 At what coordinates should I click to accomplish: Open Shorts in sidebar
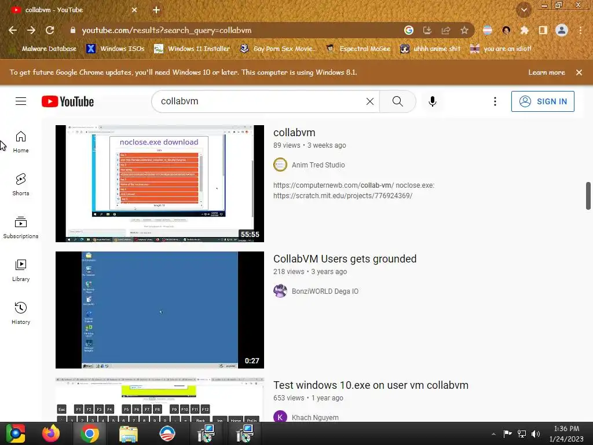tap(21, 185)
